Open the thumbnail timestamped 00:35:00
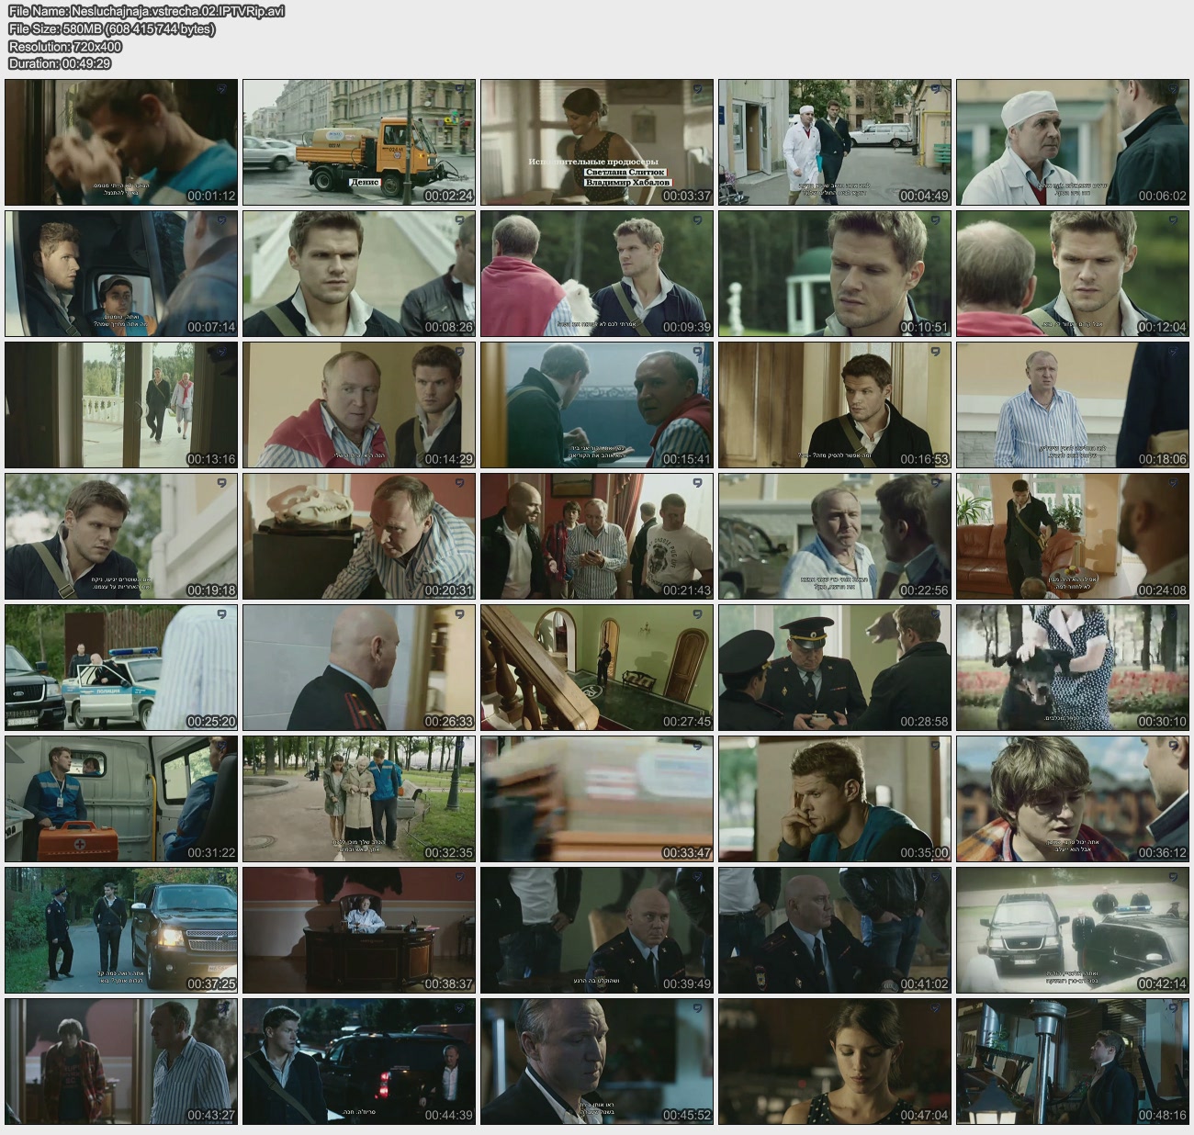 (834, 799)
